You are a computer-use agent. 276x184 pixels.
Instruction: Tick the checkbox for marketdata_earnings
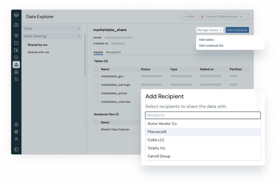point(96,85)
